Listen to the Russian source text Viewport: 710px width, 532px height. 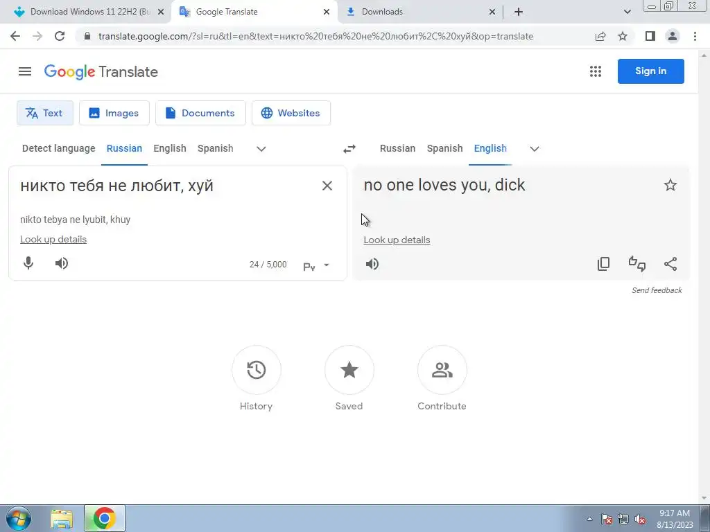(62, 263)
